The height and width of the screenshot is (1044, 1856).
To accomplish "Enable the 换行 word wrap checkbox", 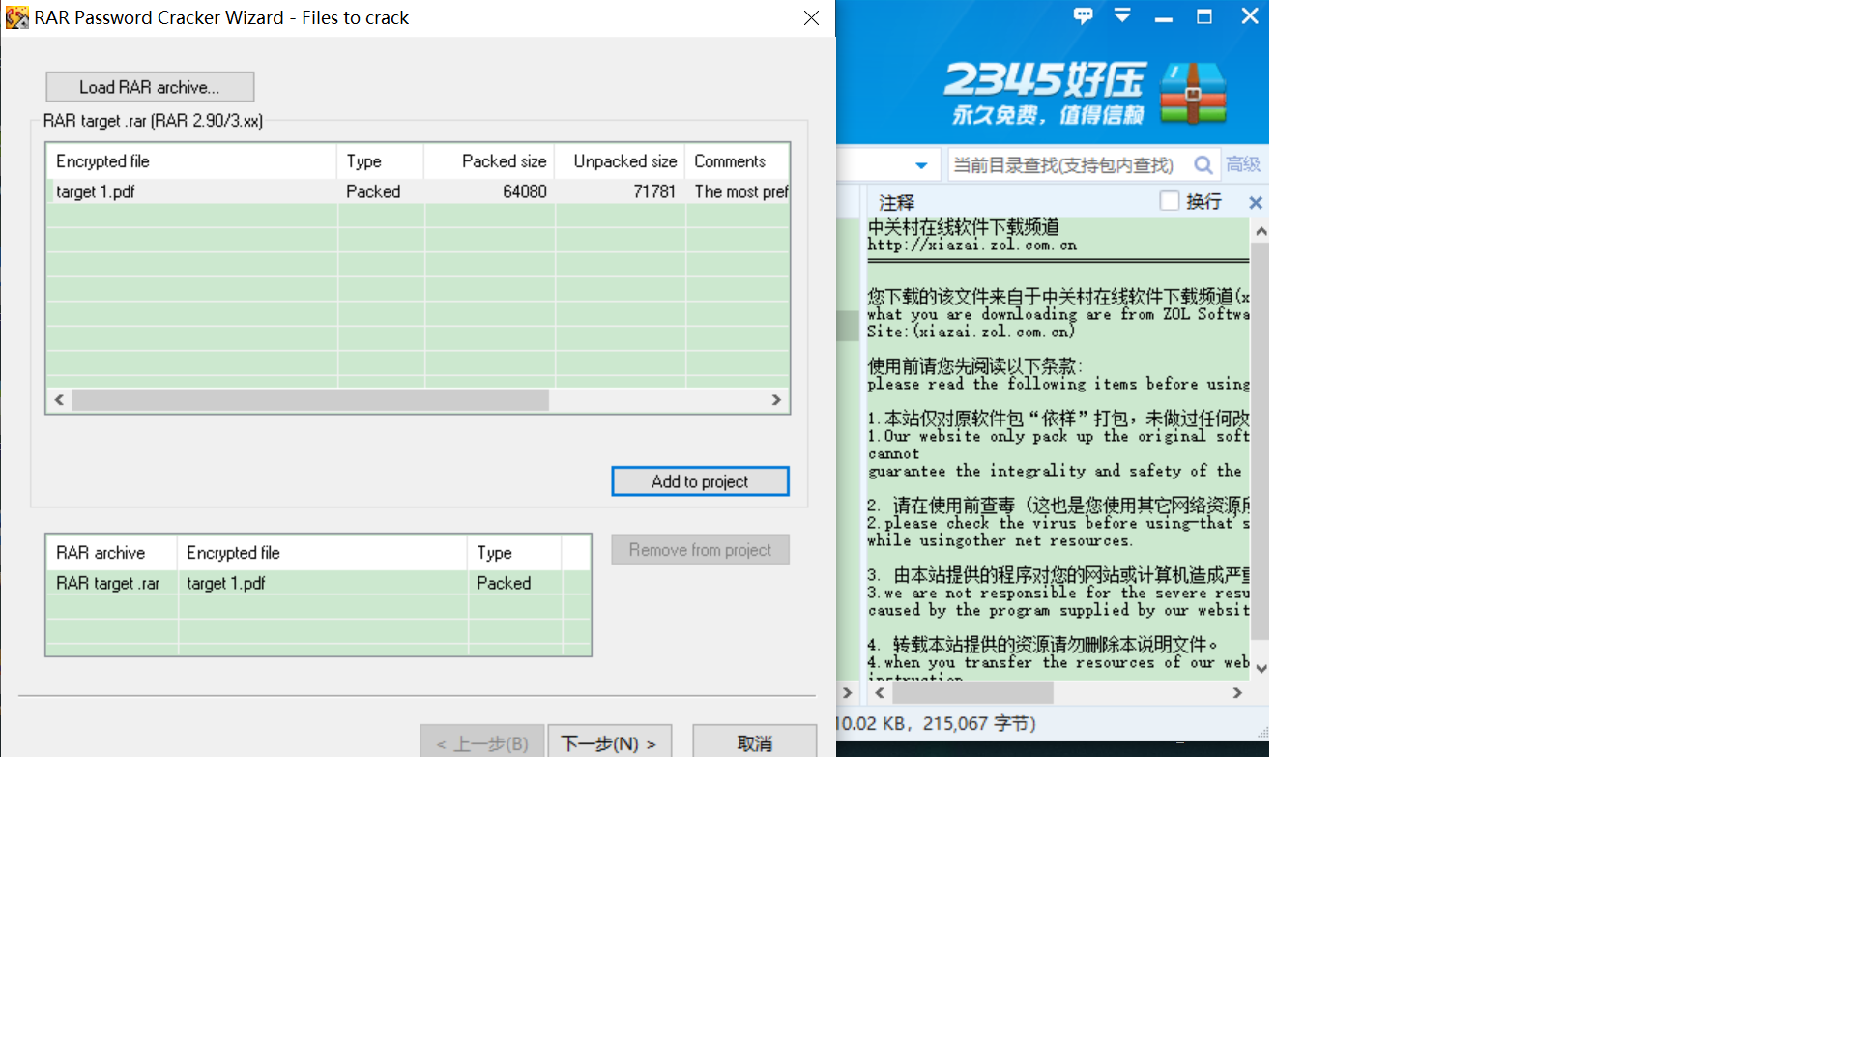I will click(1170, 201).
